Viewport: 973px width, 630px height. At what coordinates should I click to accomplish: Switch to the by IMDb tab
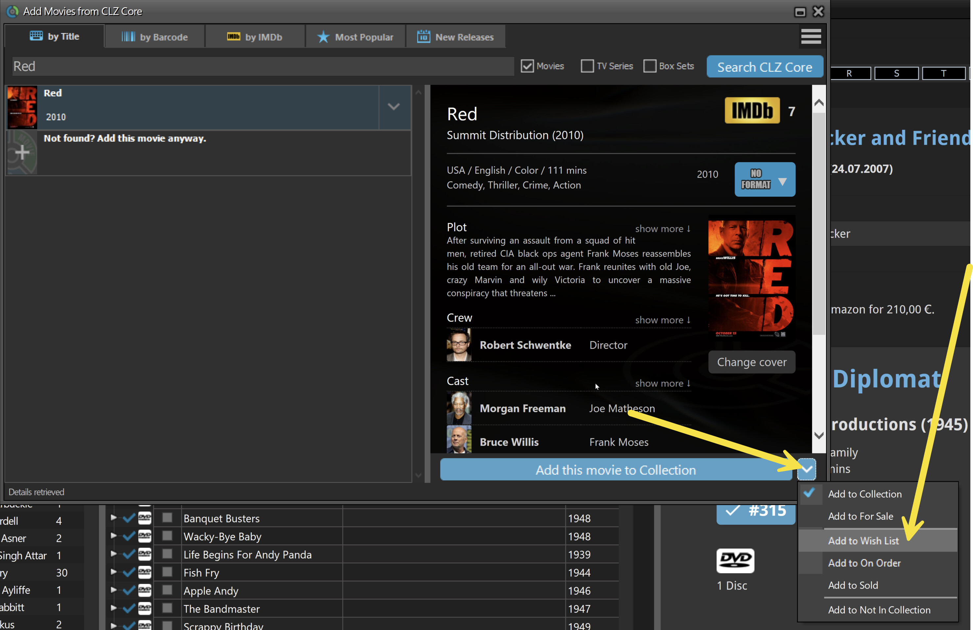coord(255,37)
